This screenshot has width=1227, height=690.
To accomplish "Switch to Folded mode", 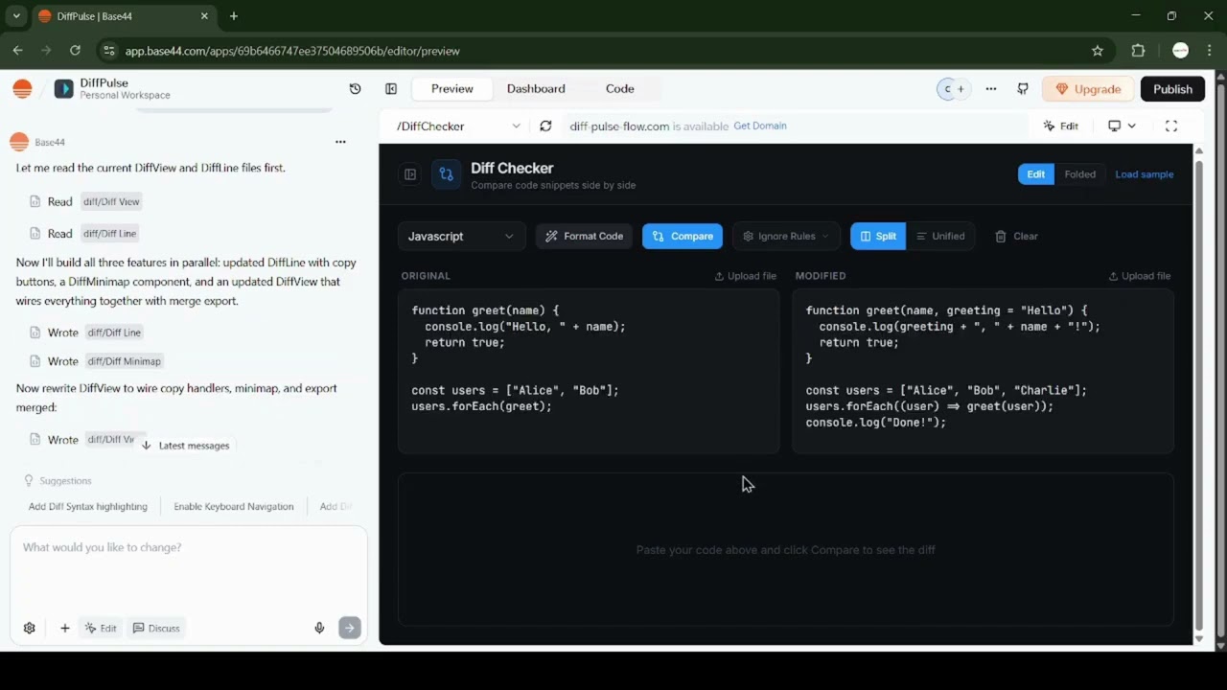I will [1079, 174].
